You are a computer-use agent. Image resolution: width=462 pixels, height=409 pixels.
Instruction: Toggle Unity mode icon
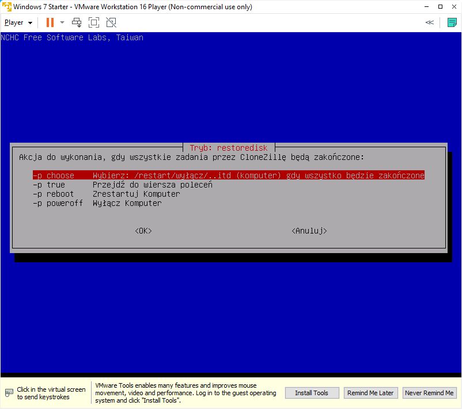point(111,22)
